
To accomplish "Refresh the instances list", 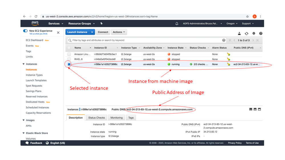I will [x=247, y=34].
